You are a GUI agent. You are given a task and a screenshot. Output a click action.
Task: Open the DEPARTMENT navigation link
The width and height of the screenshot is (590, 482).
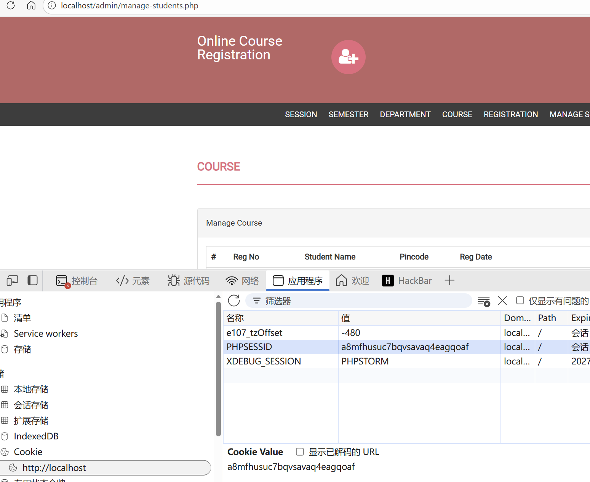(x=405, y=115)
